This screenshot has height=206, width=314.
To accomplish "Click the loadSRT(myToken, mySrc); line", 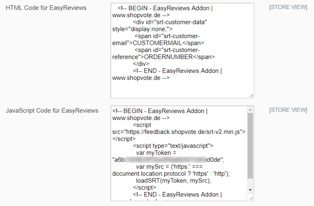I will point(174,181).
